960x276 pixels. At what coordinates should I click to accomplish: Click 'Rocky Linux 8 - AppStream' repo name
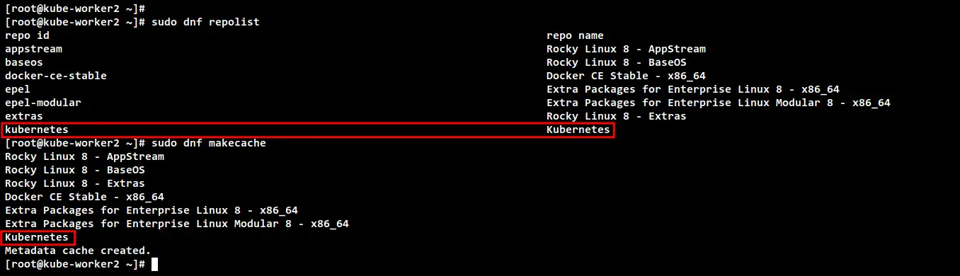click(626, 49)
